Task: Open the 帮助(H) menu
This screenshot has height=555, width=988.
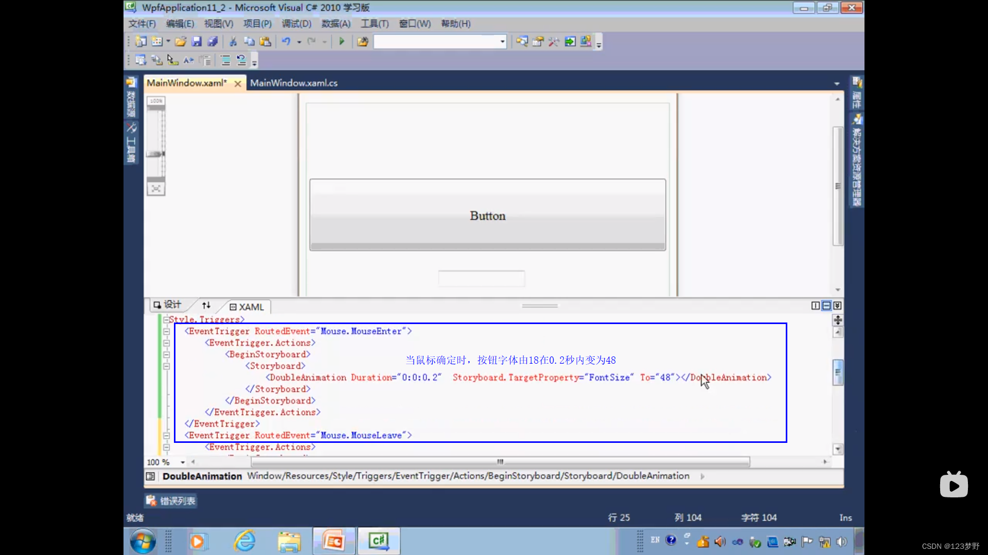Action: click(456, 24)
